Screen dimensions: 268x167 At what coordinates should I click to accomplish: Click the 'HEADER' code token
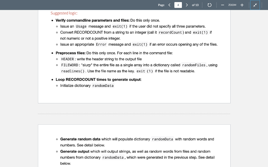click(x=67, y=59)
